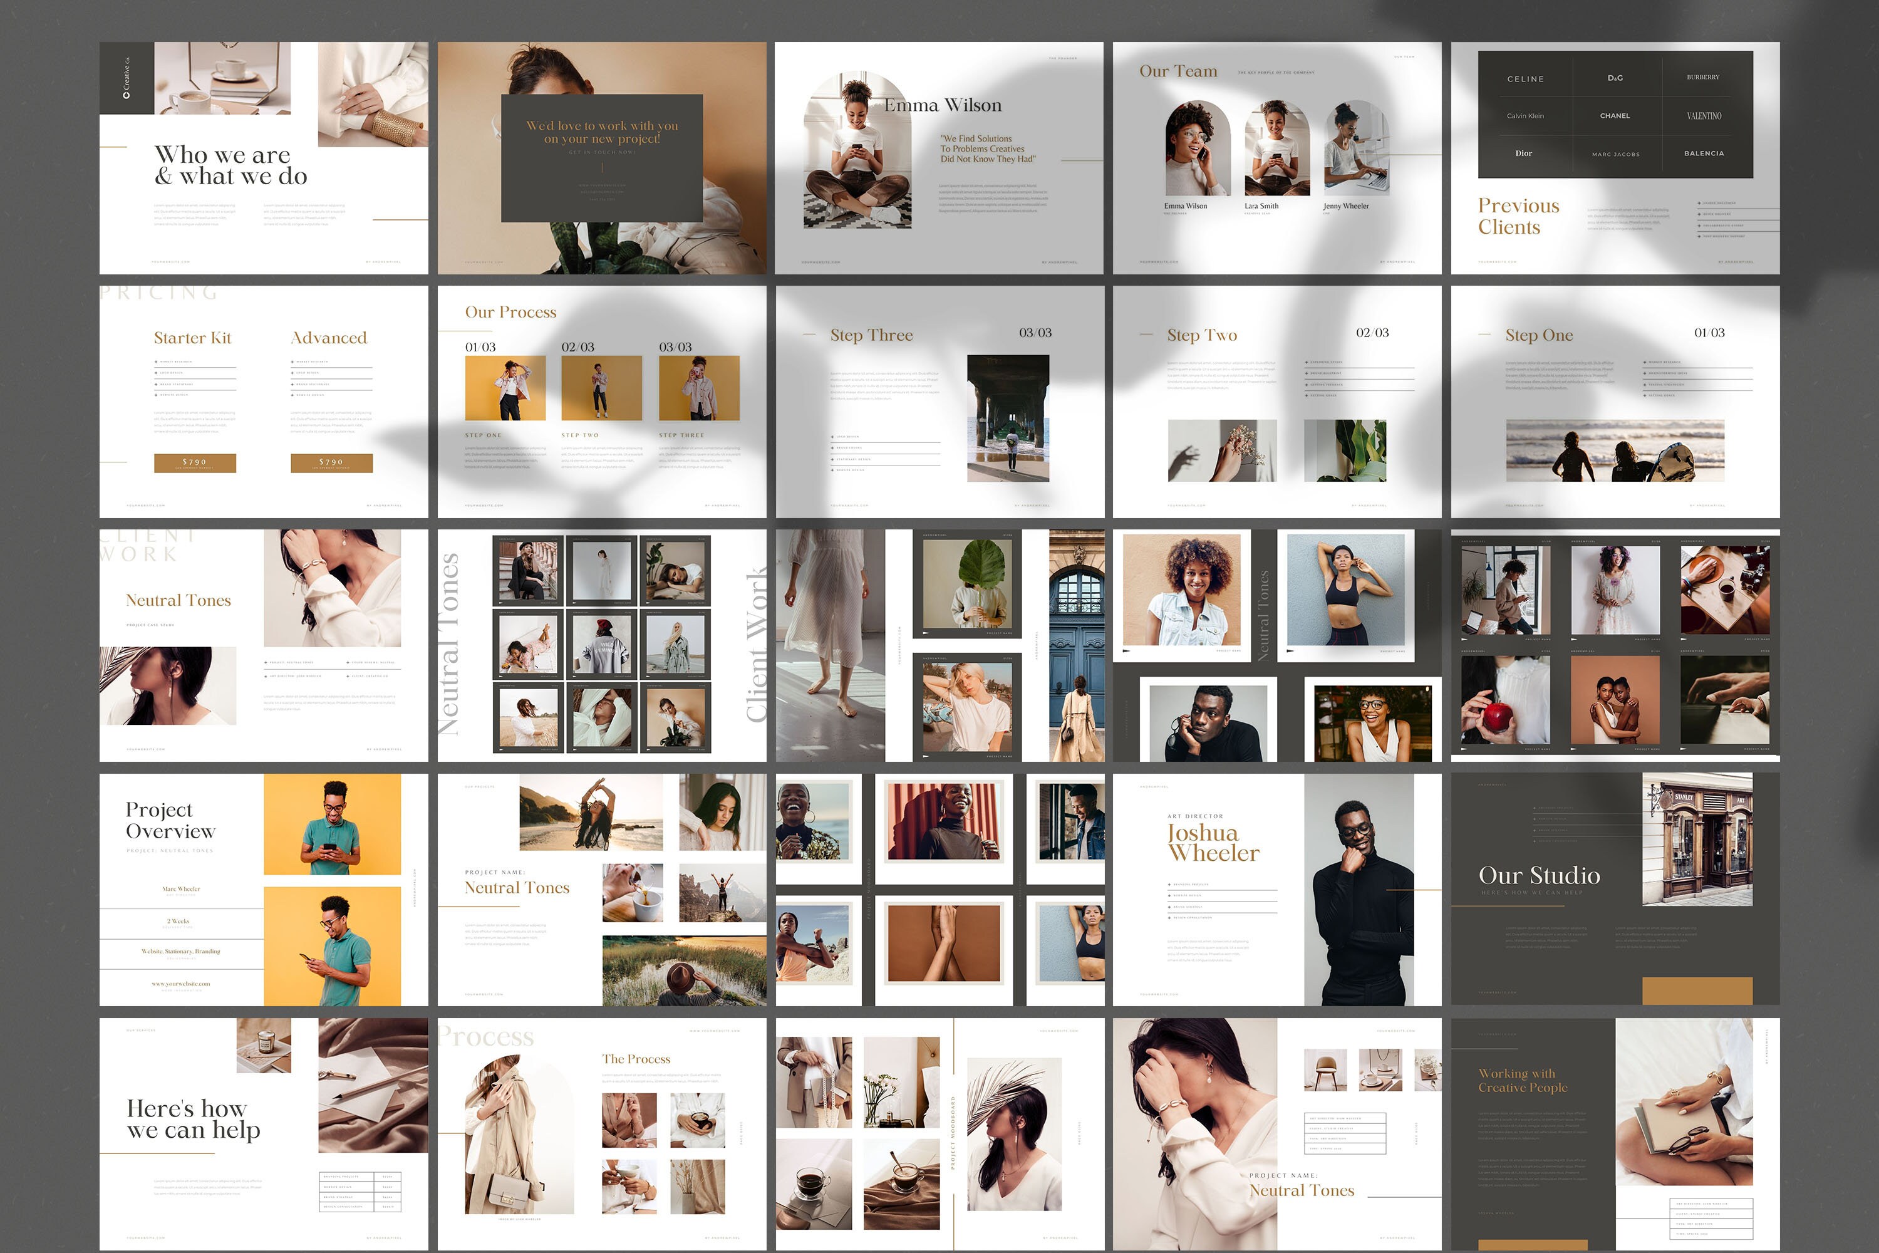Select the Dior client name
The width and height of the screenshot is (1879, 1253).
point(1524,153)
